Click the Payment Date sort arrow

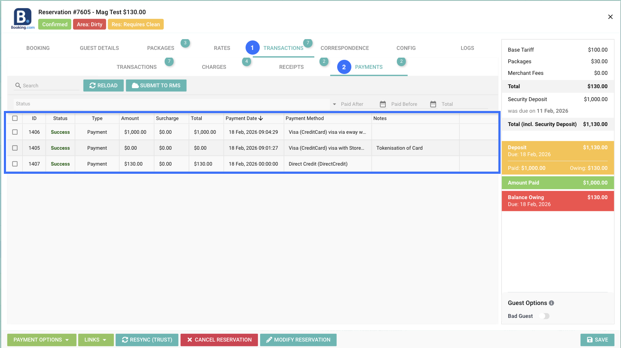261,118
